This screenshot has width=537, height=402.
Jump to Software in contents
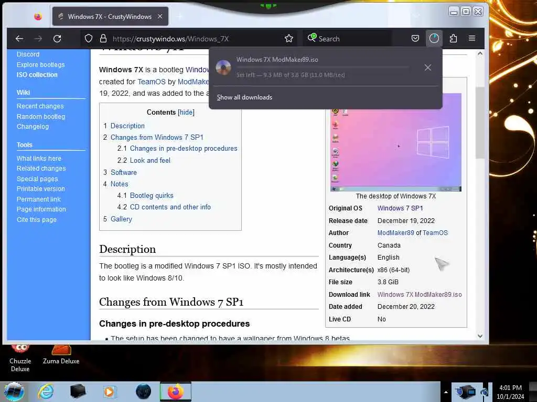click(x=124, y=173)
